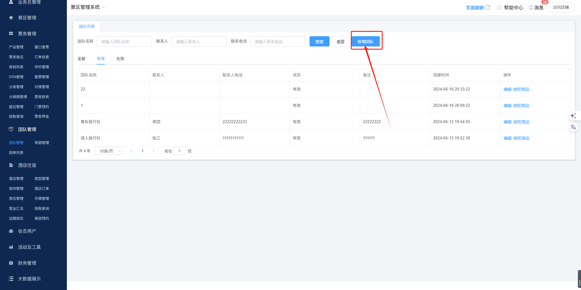Click the 新增团队 button
Viewport: 581px width, 290px height.
click(366, 41)
